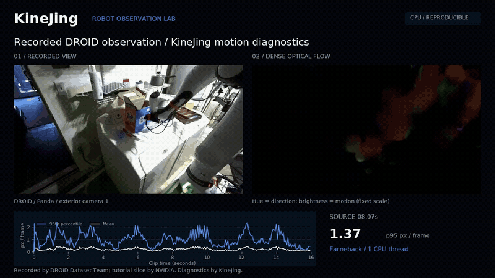Click the DROID / Panda / exterior camera 1 caption
Screen dimensions: 495x278
[x=61, y=201]
